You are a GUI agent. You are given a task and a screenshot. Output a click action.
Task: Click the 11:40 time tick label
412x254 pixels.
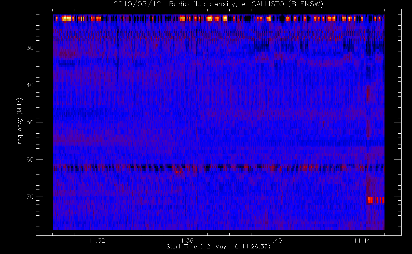(274, 241)
